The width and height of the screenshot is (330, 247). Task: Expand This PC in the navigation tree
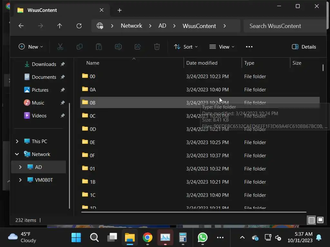(x=17, y=142)
